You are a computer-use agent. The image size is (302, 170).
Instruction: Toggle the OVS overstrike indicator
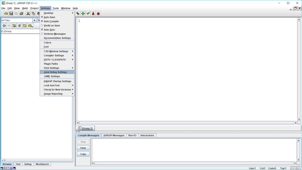click(x=293, y=169)
